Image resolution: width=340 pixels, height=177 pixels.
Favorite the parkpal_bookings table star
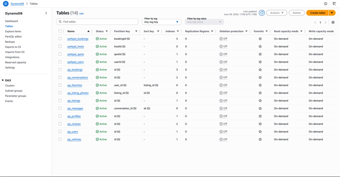(x=260, y=39)
